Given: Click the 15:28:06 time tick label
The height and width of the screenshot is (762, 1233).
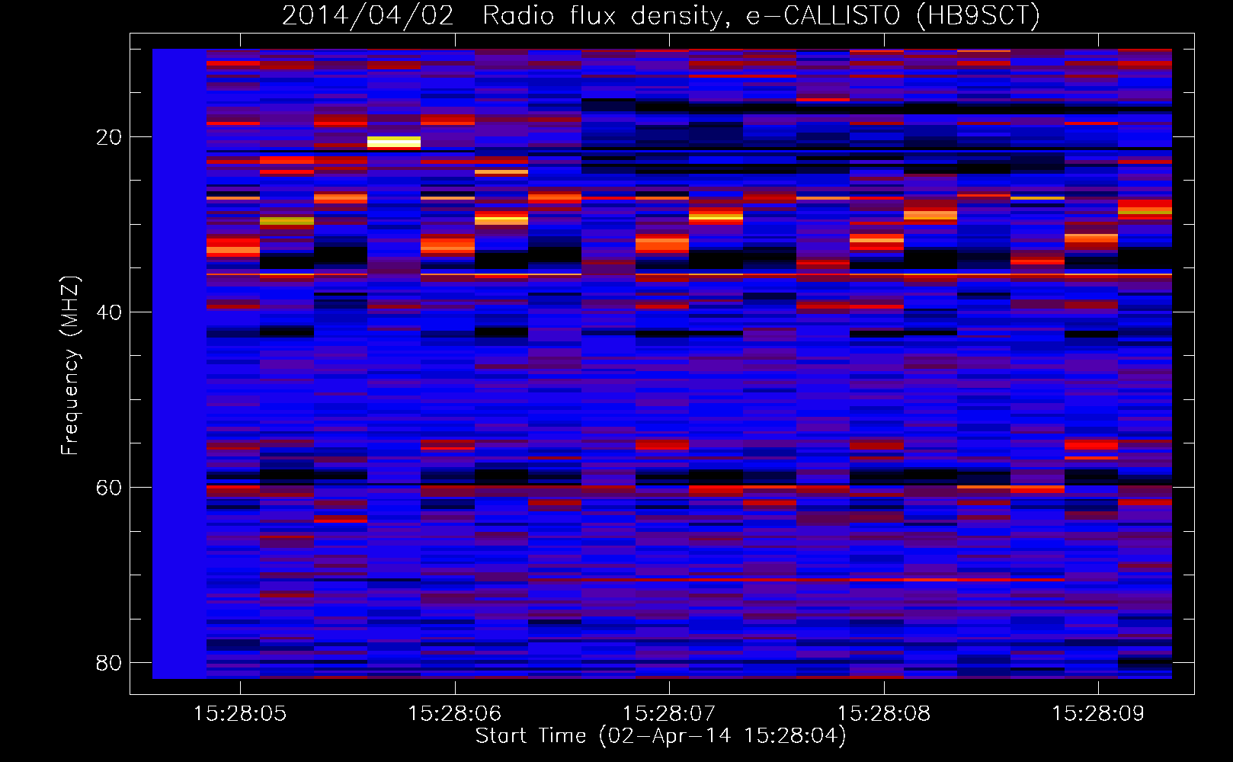Looking at the screenshot, I should [x=455, y=713].
